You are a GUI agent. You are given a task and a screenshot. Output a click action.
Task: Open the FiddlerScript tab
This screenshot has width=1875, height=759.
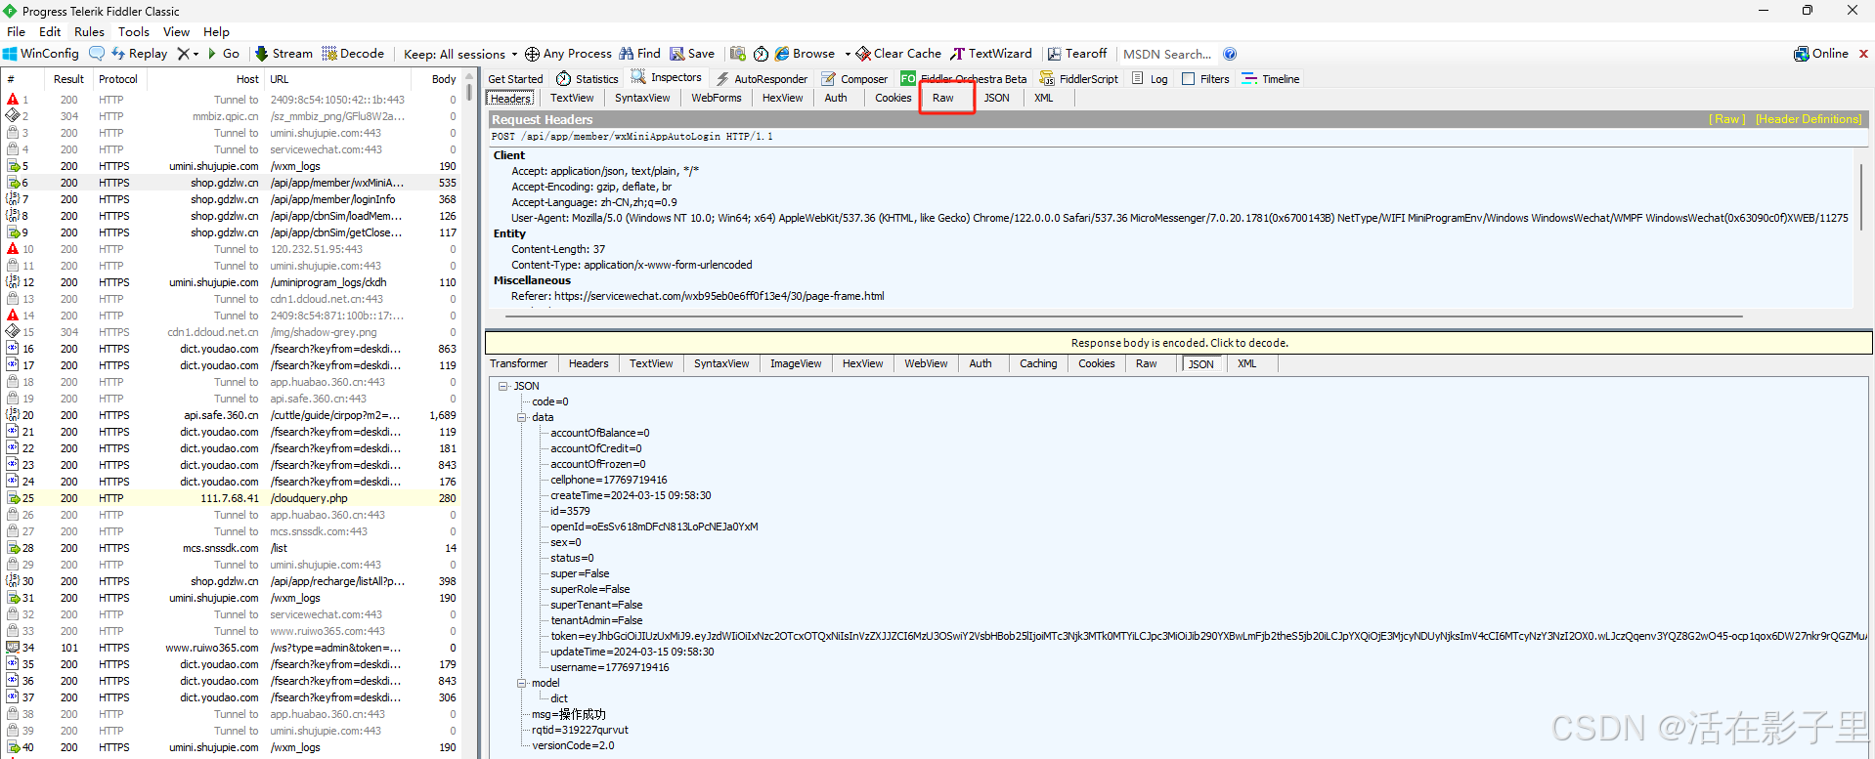1078,79
